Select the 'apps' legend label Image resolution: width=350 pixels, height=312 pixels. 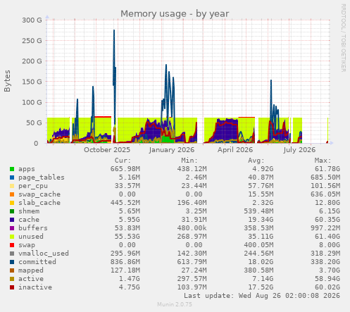click(27, 169)
